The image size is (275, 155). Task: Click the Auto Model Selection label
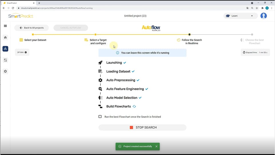pos(122,98)
